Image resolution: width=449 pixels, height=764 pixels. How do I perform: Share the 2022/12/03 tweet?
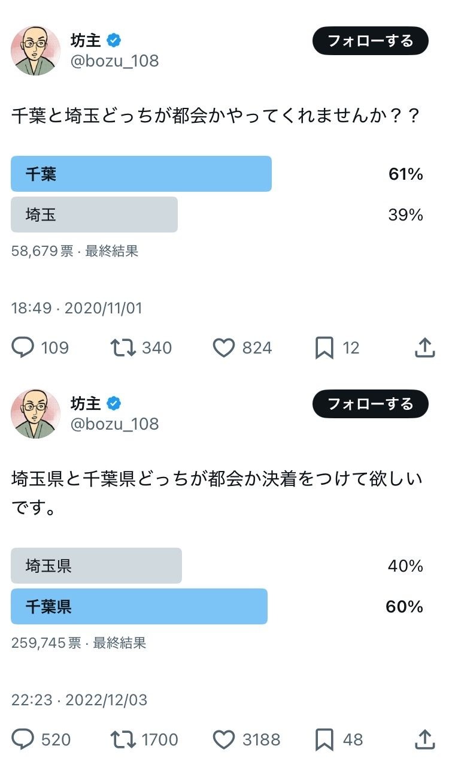click(424, 739)
